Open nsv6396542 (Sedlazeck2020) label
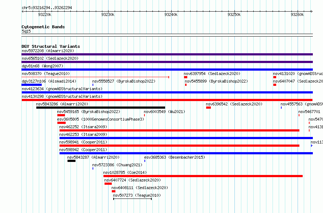The height and width of the screenshot is (213, 323). [x=234, y=104]
